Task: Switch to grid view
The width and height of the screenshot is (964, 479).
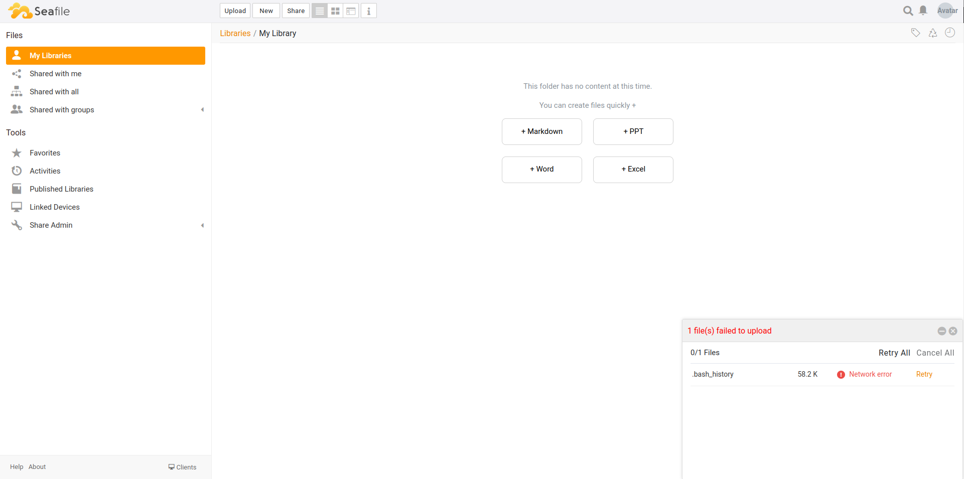Action: 335,11
